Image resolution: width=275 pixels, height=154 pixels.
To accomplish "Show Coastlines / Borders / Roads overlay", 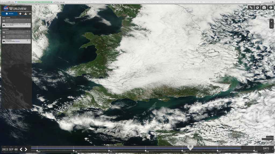I will 4,37.
